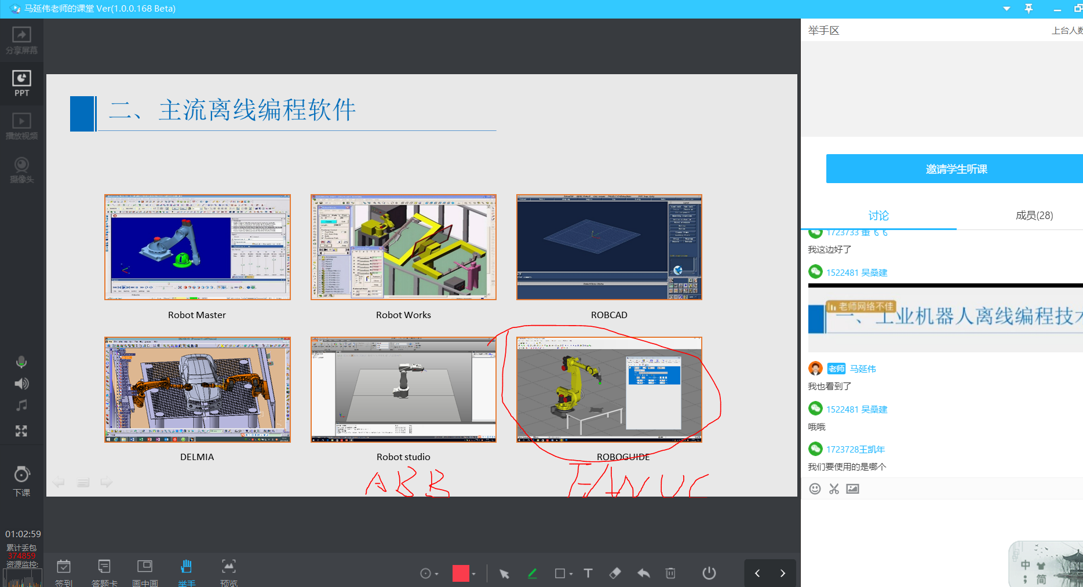
Task: Switch to the 成员(28) members tab
Action: (x=1034, y=216)
